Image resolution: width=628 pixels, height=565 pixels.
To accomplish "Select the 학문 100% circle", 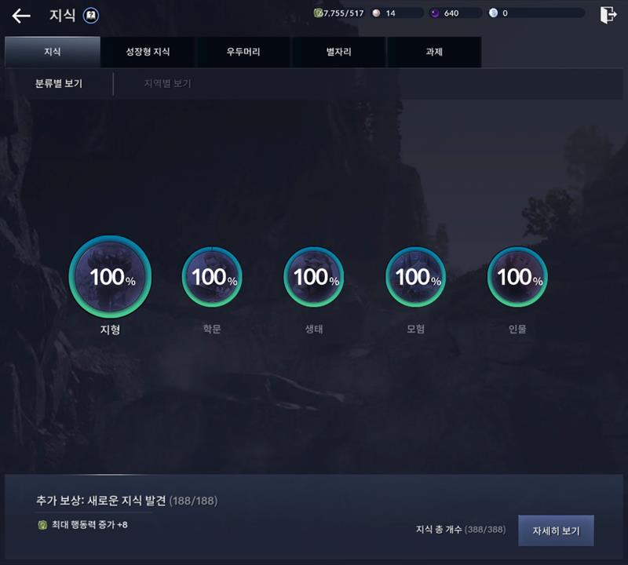I will click(212, 277).
